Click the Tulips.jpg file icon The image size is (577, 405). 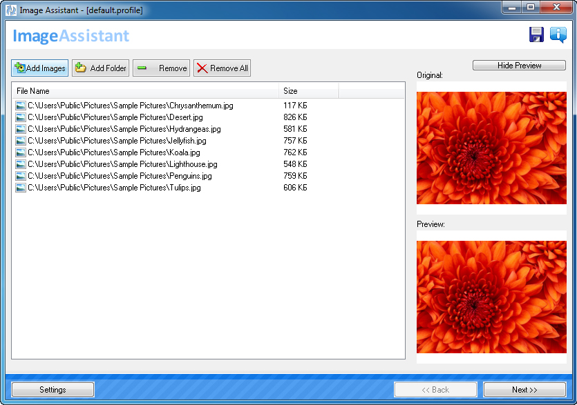click(x=21, y=188)
